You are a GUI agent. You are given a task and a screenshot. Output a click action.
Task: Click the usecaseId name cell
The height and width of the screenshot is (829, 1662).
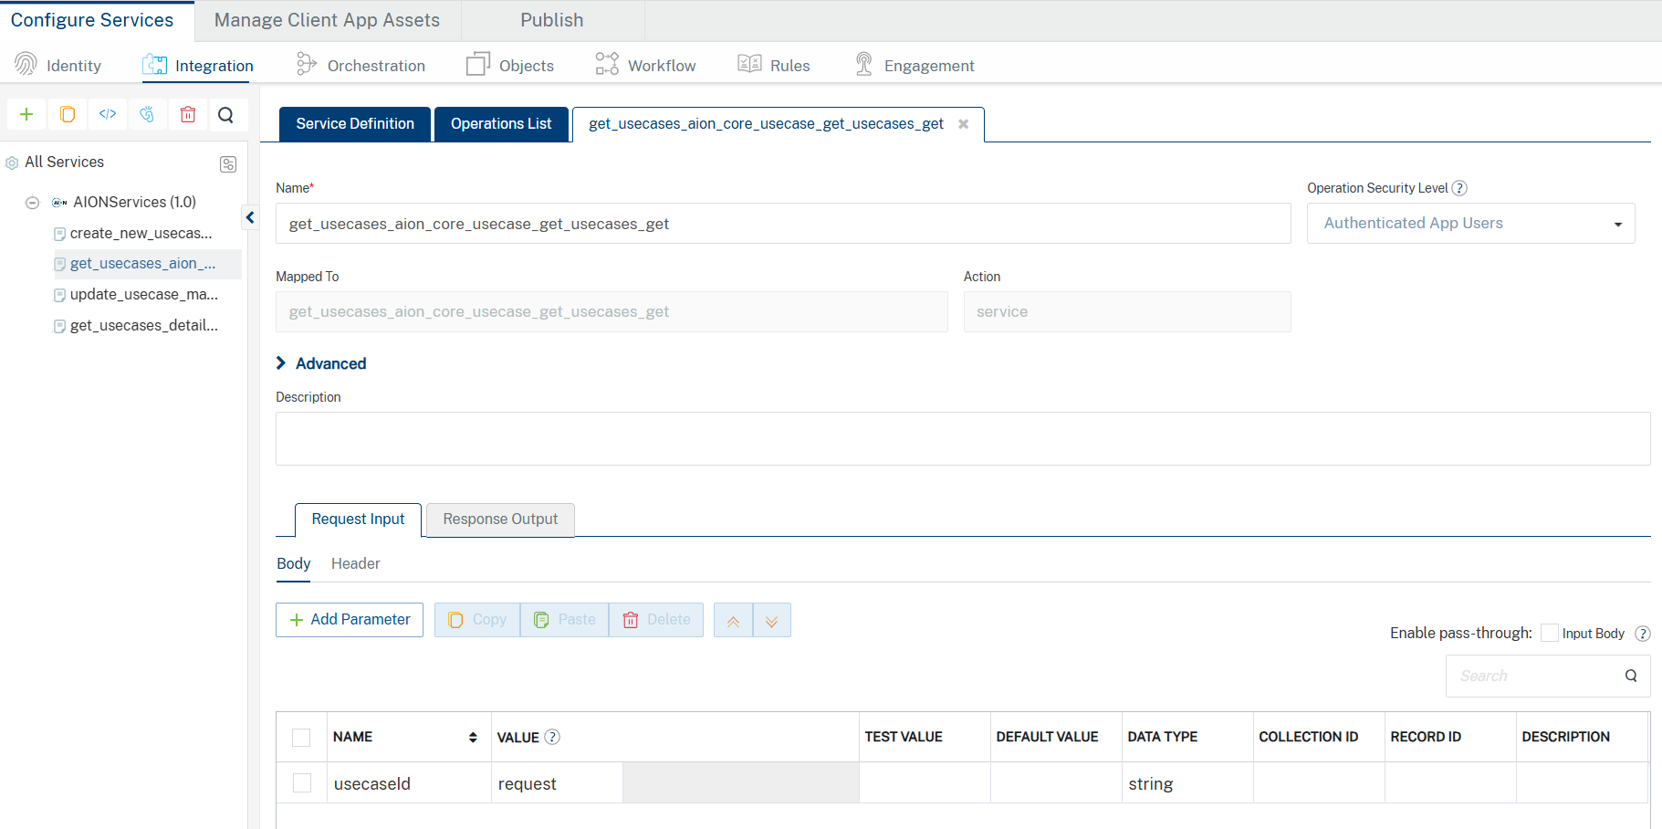tap(409, 783)
